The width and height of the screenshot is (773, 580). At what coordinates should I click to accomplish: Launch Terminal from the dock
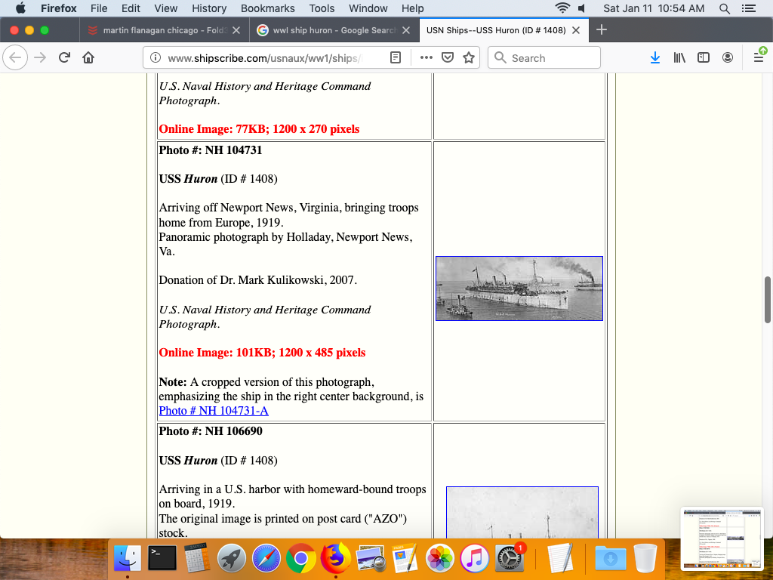162,559
